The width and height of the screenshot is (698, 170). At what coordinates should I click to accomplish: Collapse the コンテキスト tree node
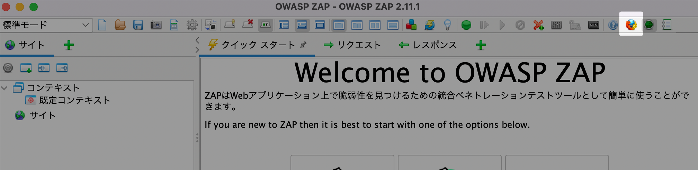[x=5, y=88]
